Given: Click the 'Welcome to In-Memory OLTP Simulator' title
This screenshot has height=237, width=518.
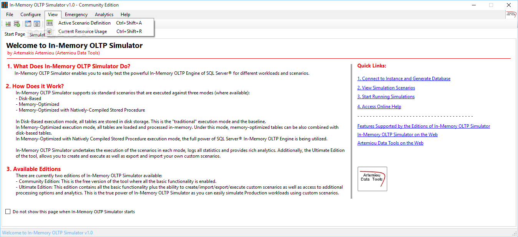Looking at the screenshot, I should coord(75,46).
